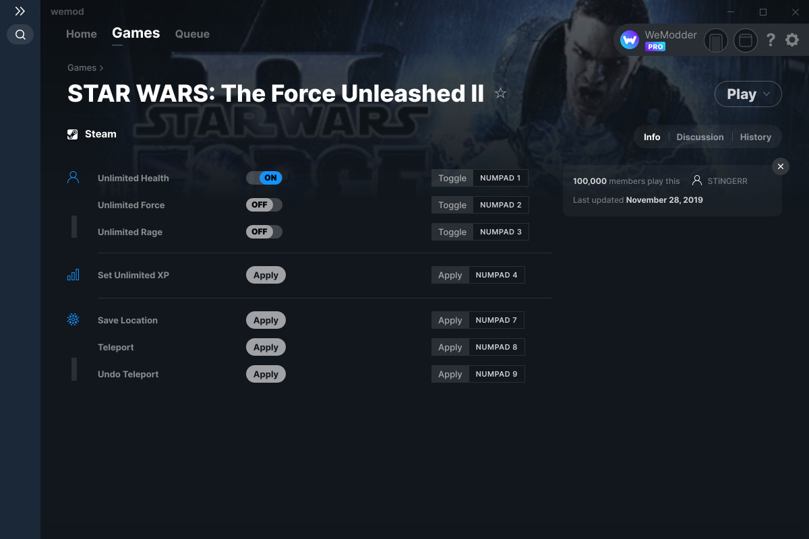The image size is (809, 539).
Task: Expand the sidebar with double-chevron icon
Action: (x=20, y=11)
